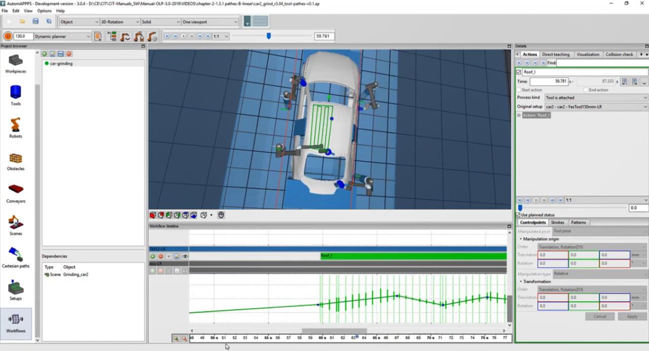The image size is (649, 351).
Task: Open the Options menu
Action: click(44, 11)
